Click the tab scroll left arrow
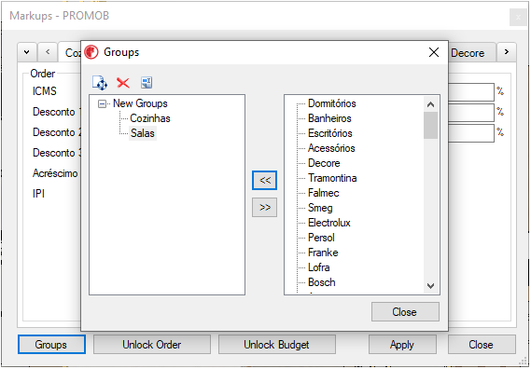 [48, 52]
